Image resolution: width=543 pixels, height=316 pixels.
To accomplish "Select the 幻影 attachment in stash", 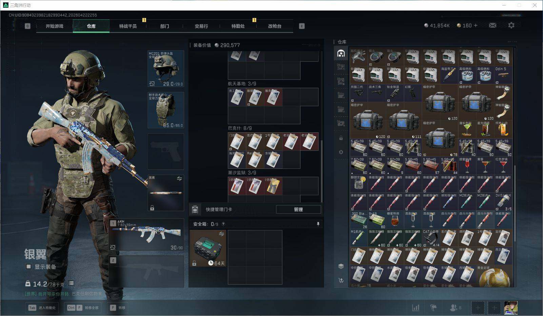I will 413,93.
